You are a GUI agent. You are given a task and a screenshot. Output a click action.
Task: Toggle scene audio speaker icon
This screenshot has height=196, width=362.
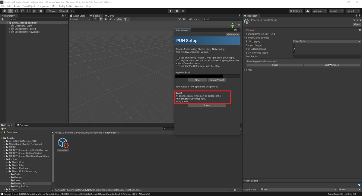coord(106,19)
